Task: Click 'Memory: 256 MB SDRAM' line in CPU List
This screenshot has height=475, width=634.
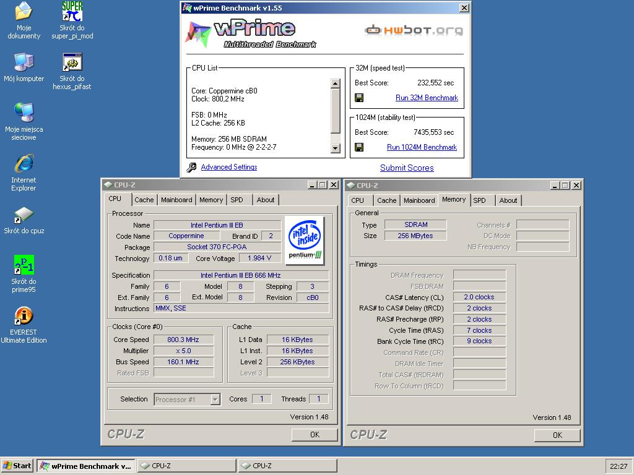Action: click(x=229, y=139)
